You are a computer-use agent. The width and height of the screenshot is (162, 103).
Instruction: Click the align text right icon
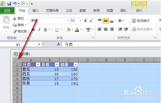point(112,29)
